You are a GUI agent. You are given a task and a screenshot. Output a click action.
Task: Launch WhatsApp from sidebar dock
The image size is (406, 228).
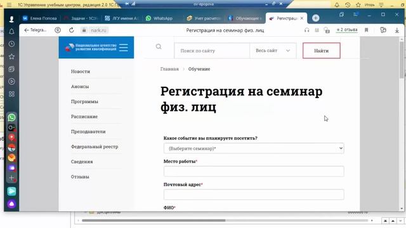tap(11, 117)
